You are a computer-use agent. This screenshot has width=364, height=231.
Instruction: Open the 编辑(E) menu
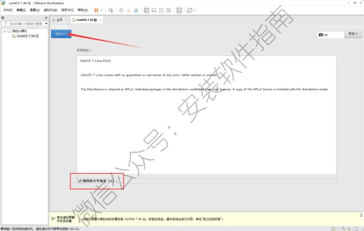[21, 10]
